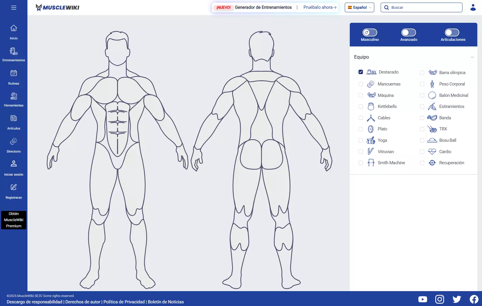Click the Vitruvian label
The image size is (482, 306).
click(x=386, y=152)
